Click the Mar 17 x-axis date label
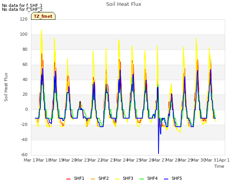The width and height of the screenshot is (248, 186). [31, 160]
